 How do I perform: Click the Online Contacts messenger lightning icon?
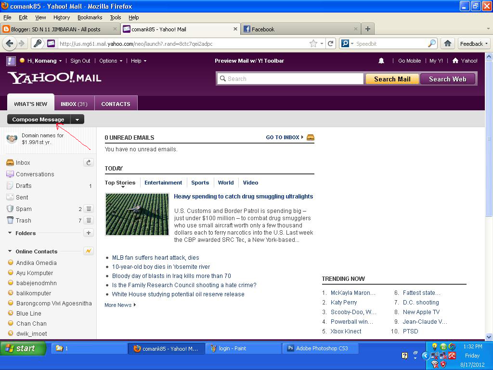[89, 251]
